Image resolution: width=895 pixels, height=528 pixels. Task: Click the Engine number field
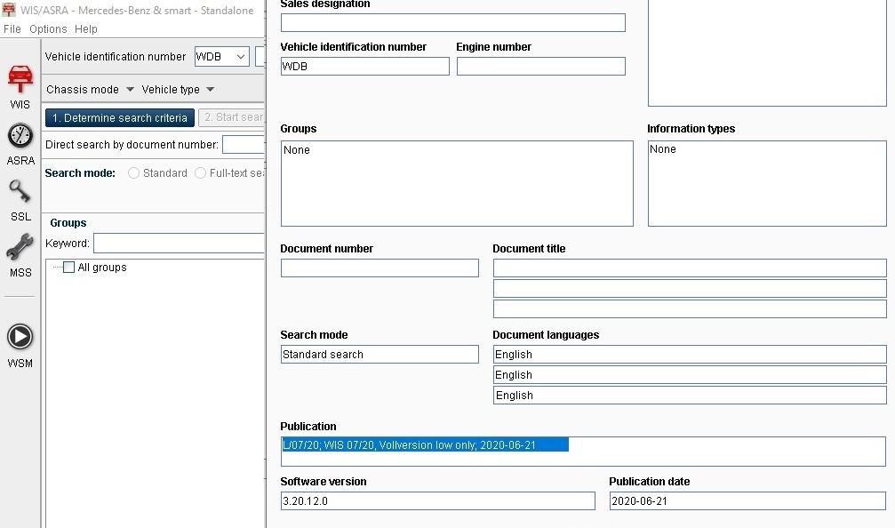pyautogui.click(x=541, y=66)
